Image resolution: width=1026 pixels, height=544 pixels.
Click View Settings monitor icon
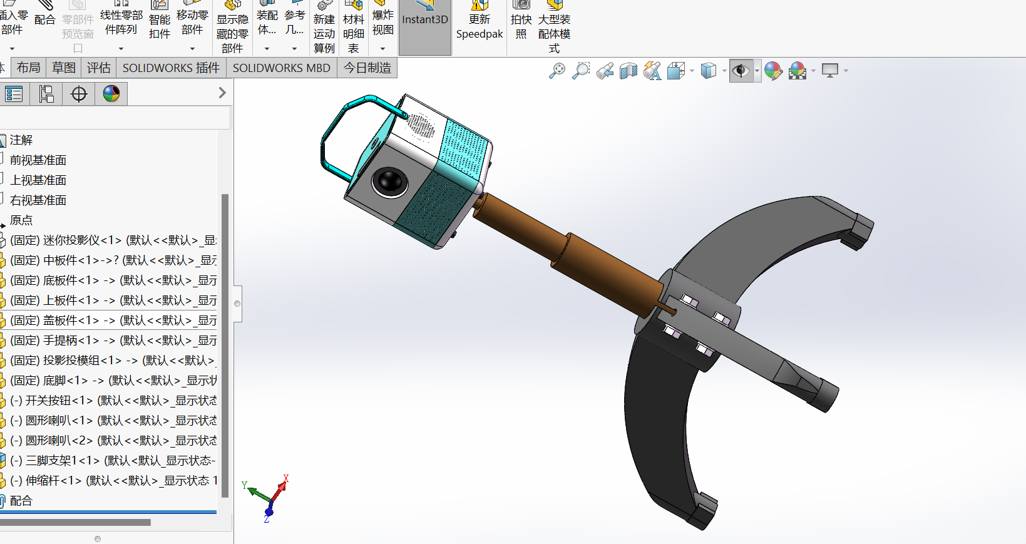click(830, 71)
